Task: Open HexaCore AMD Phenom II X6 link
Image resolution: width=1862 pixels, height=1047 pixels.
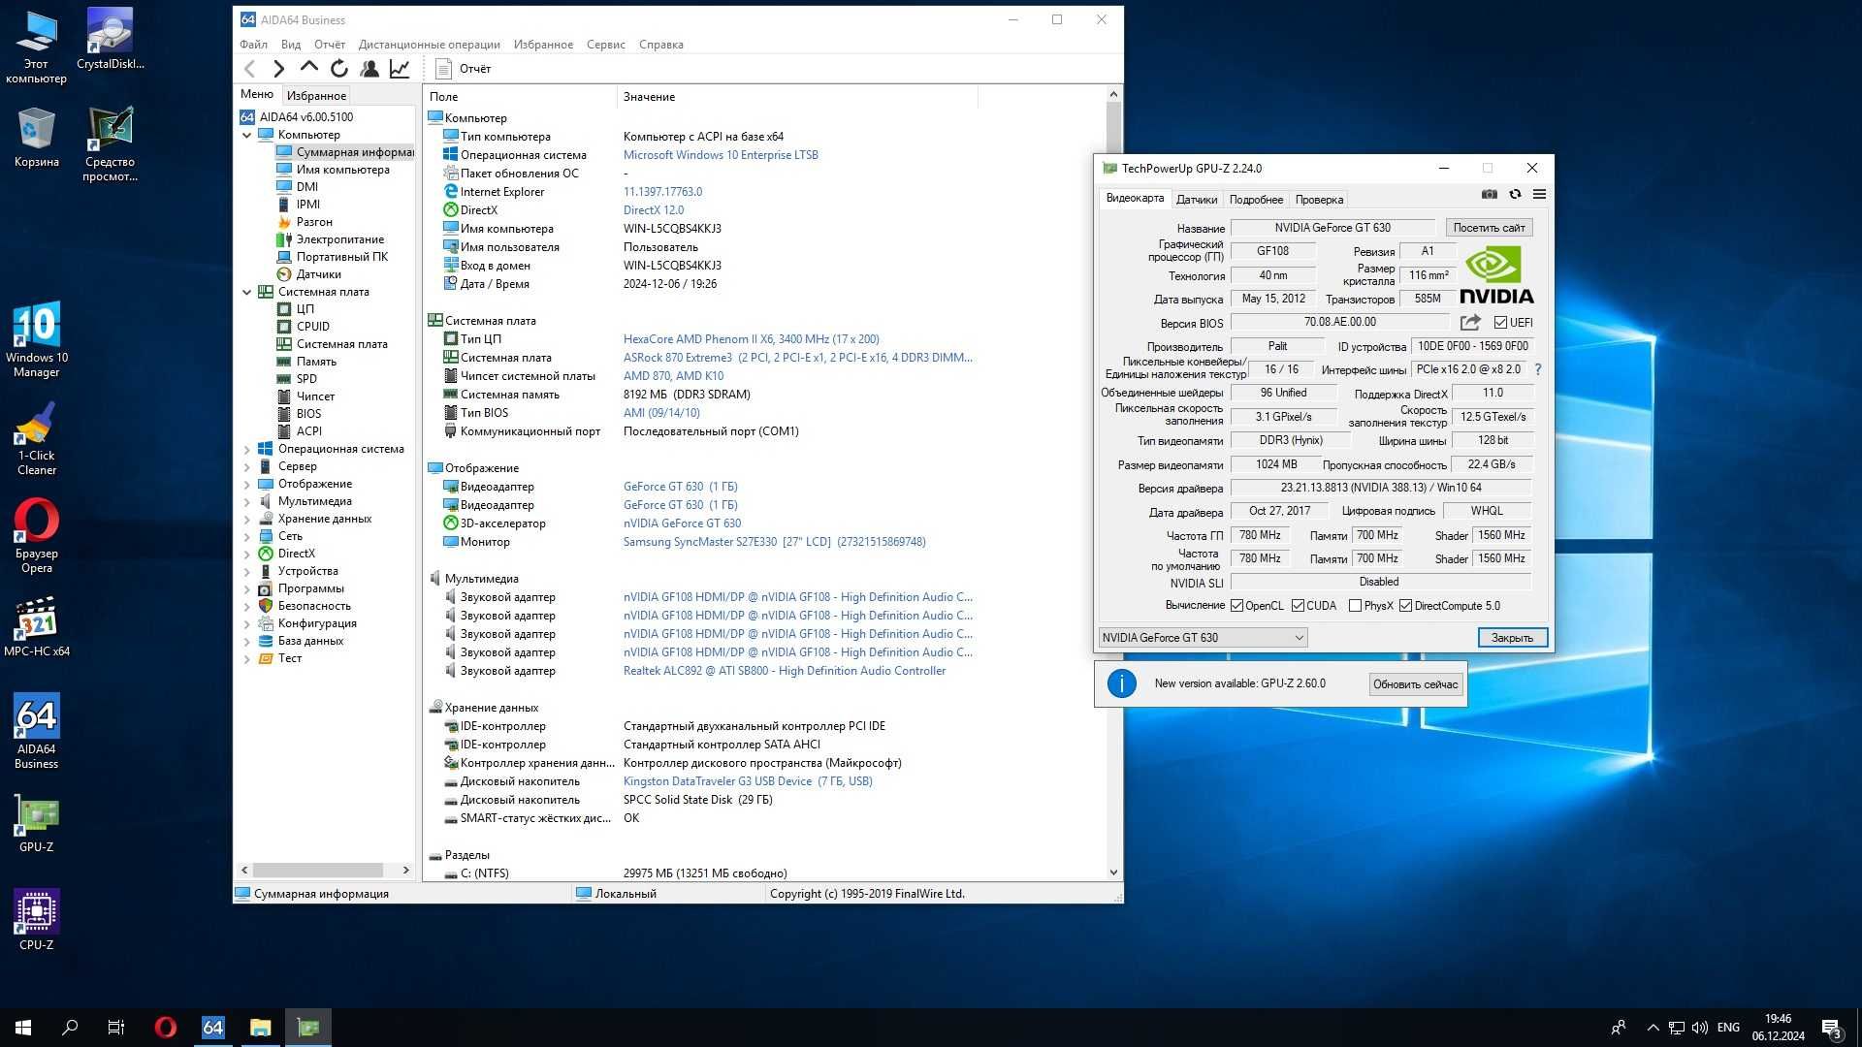Action: point(751,339)
